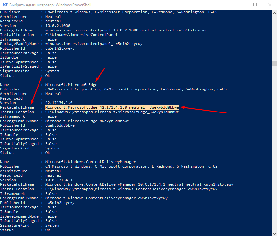
Task: Click PackageFamilyName Microsoft.MicrosoftEdge_8wekyb3d8bbwe
Action: click(87, 121)
